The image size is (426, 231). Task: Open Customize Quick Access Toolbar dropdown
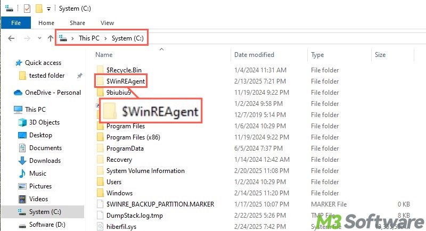pos(48,9)
